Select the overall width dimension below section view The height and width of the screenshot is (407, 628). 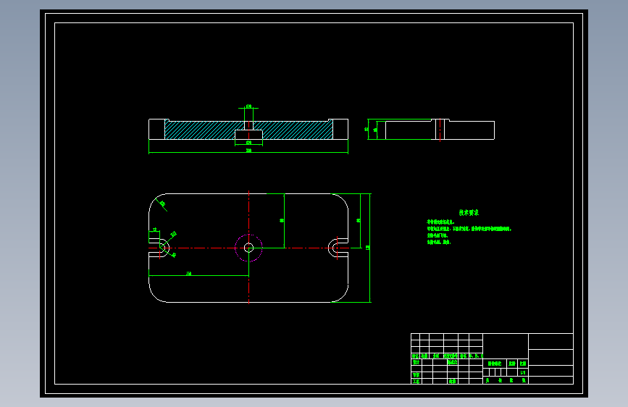tap(248, 152)
